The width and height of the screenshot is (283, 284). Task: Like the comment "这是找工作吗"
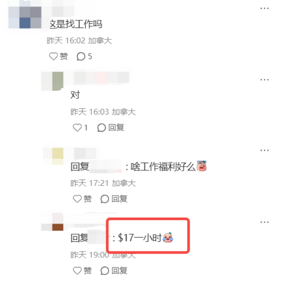[x=58, y=56]
